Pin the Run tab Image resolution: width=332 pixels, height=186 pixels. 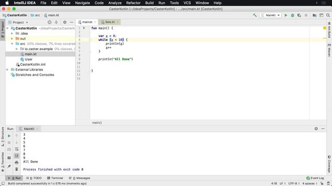tap(9, 166)
